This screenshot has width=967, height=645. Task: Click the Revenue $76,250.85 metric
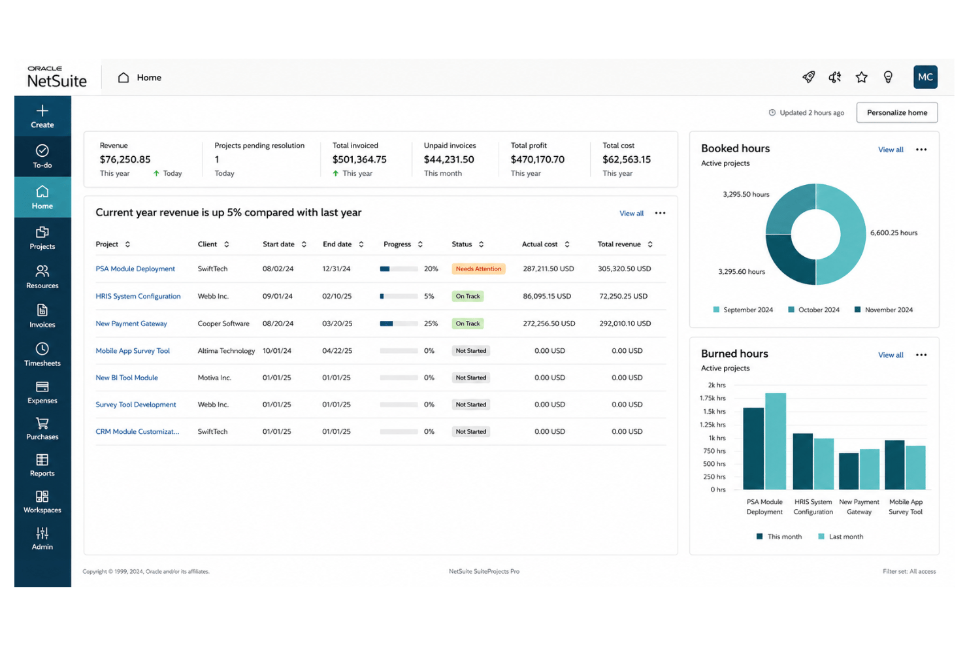click(x=125, y=159)
